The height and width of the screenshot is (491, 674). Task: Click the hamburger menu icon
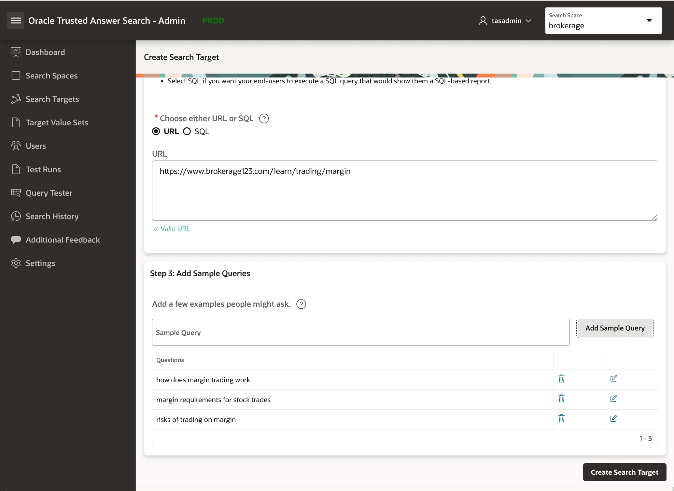[x=16, y=20]
